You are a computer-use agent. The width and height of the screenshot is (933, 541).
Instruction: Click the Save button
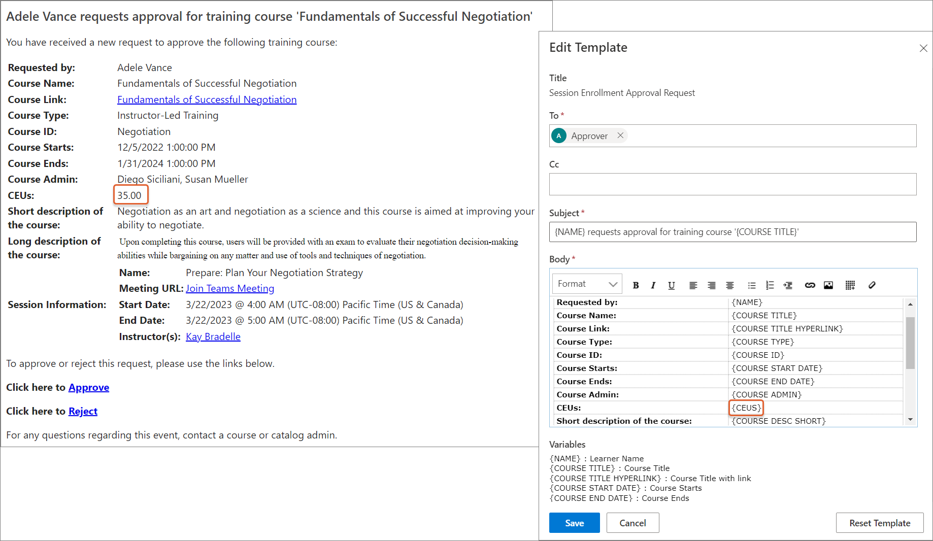[x=574, y=523]
